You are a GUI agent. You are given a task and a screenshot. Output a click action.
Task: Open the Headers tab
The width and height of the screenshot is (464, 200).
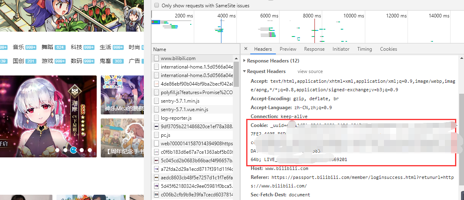[263, 49]
